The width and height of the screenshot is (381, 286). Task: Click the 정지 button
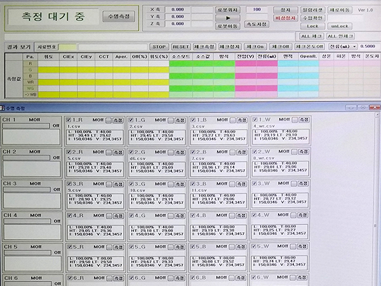pyautogui.click(x=286, y=10)
